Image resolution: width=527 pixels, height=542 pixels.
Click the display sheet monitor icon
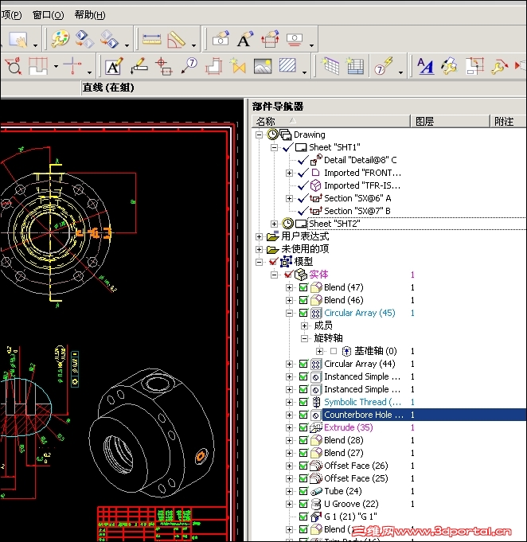tap(295, 39)
